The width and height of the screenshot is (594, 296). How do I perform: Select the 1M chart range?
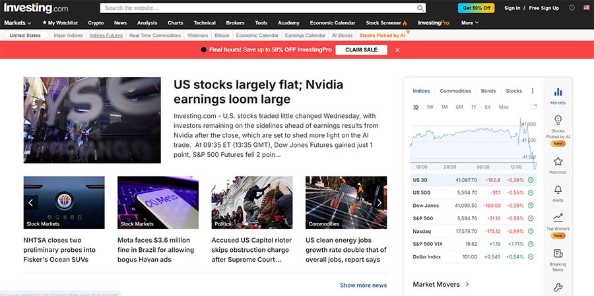pyautogui.click(x=444, y=107)
